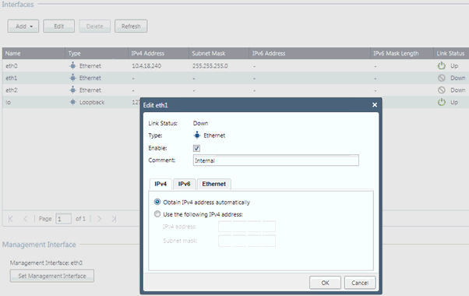This screenshot has width=469, height=296.
Task: Click the Loopback type icon in lo row
Action: click(72, 102)
